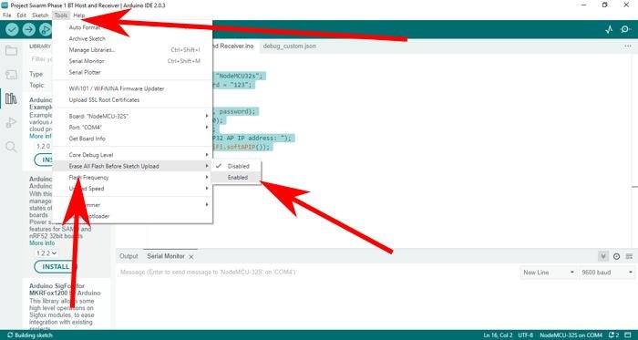This screenshot has height=340, width=638.
Task: Select Disabled for Erase All Flash
Action: [x=237, y=166]
